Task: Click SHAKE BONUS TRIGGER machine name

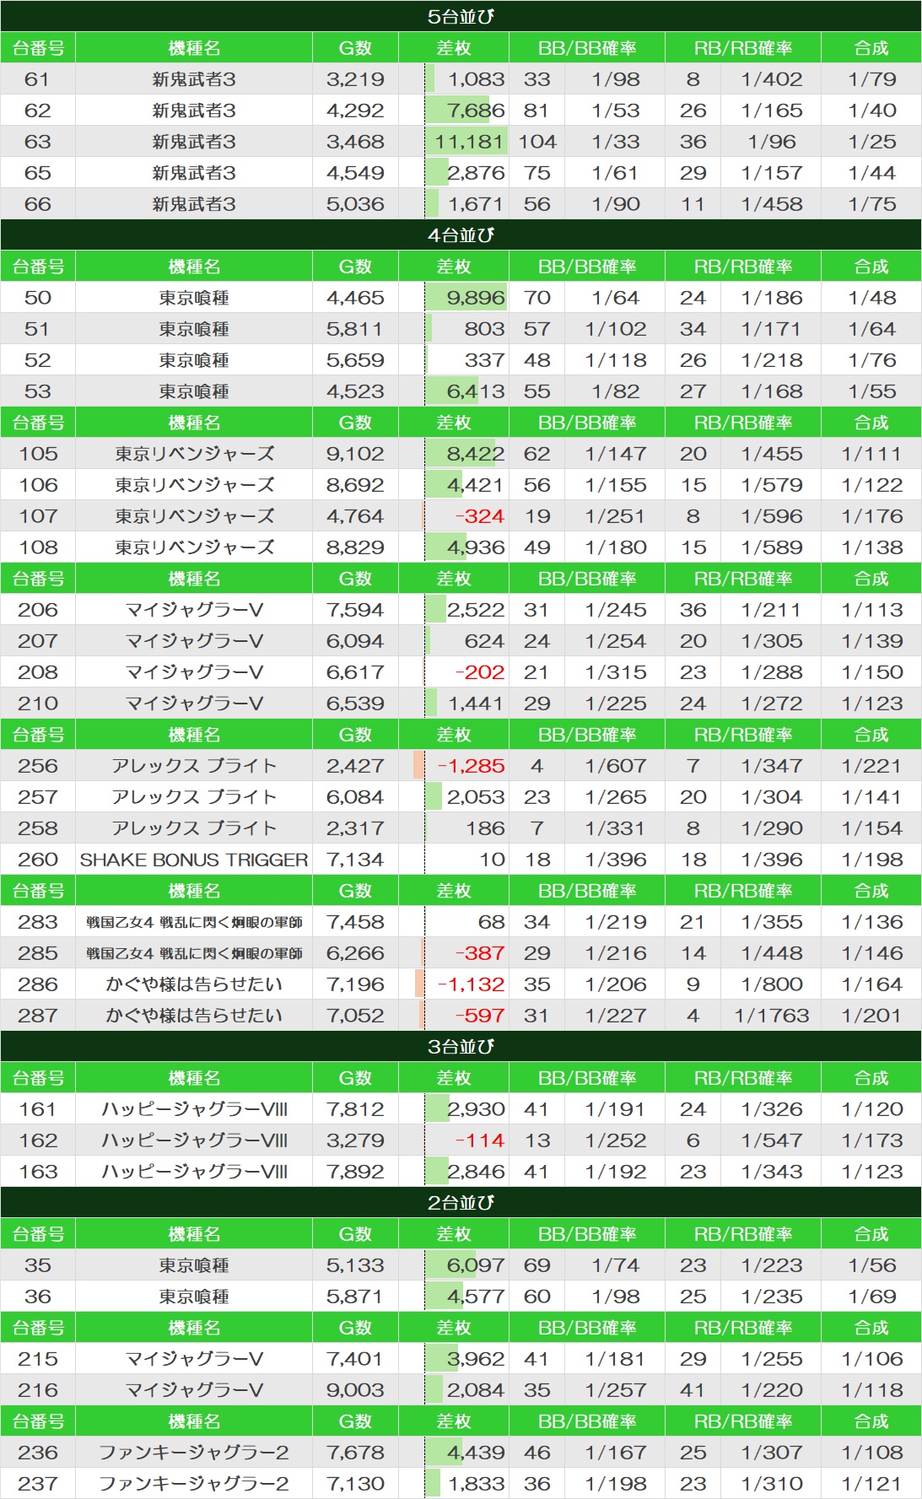Action: (x=194, y=860)
